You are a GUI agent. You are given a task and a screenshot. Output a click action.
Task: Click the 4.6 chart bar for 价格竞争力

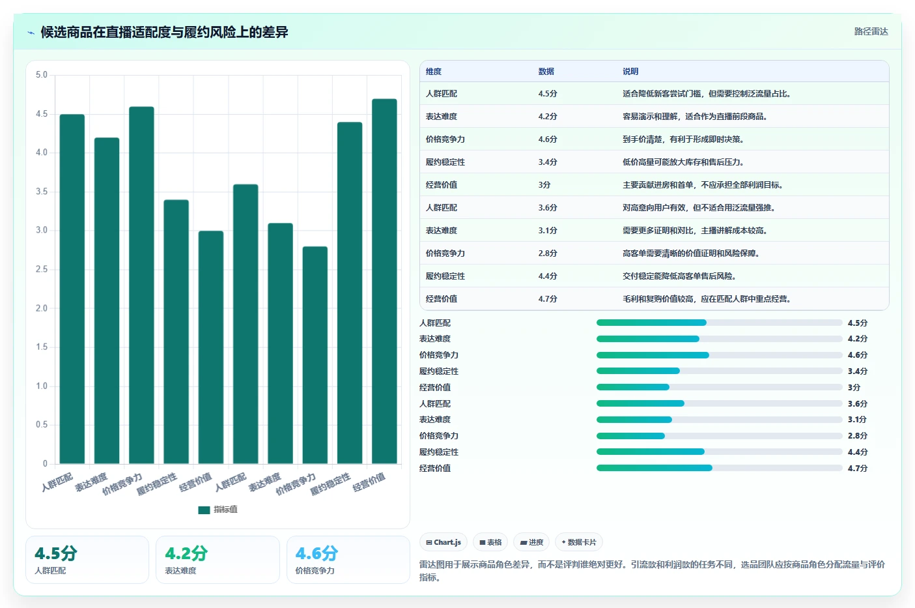click(141, 285)
